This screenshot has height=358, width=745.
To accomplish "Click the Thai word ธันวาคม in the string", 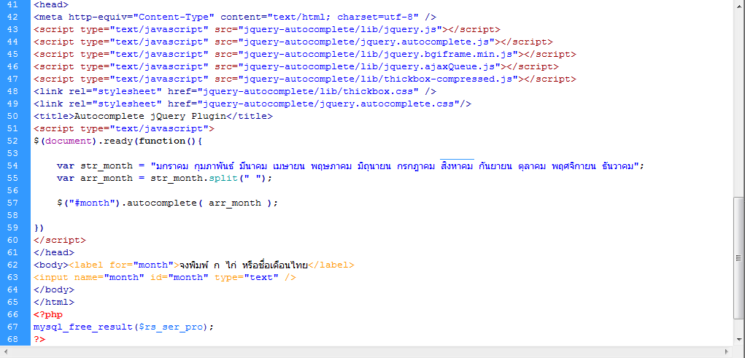I will click(x=617, y=166).
